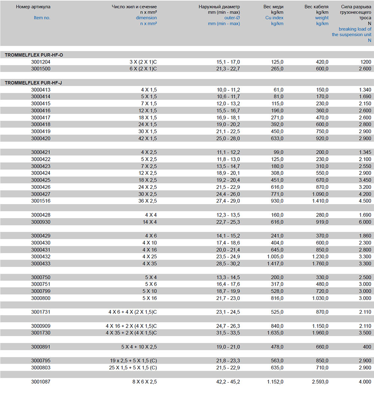Select item number 3000426

pos(41,187)
